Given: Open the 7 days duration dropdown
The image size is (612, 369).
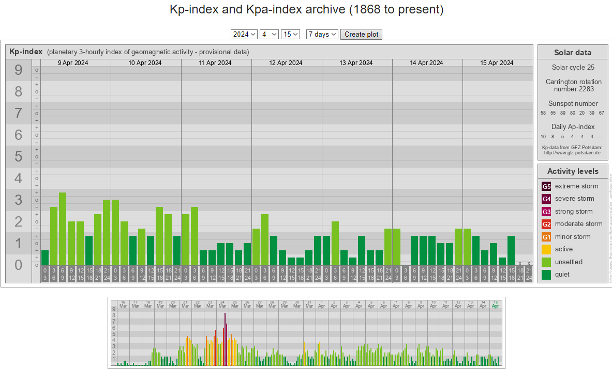Looking at the screenshot, I should click(322, 34).
